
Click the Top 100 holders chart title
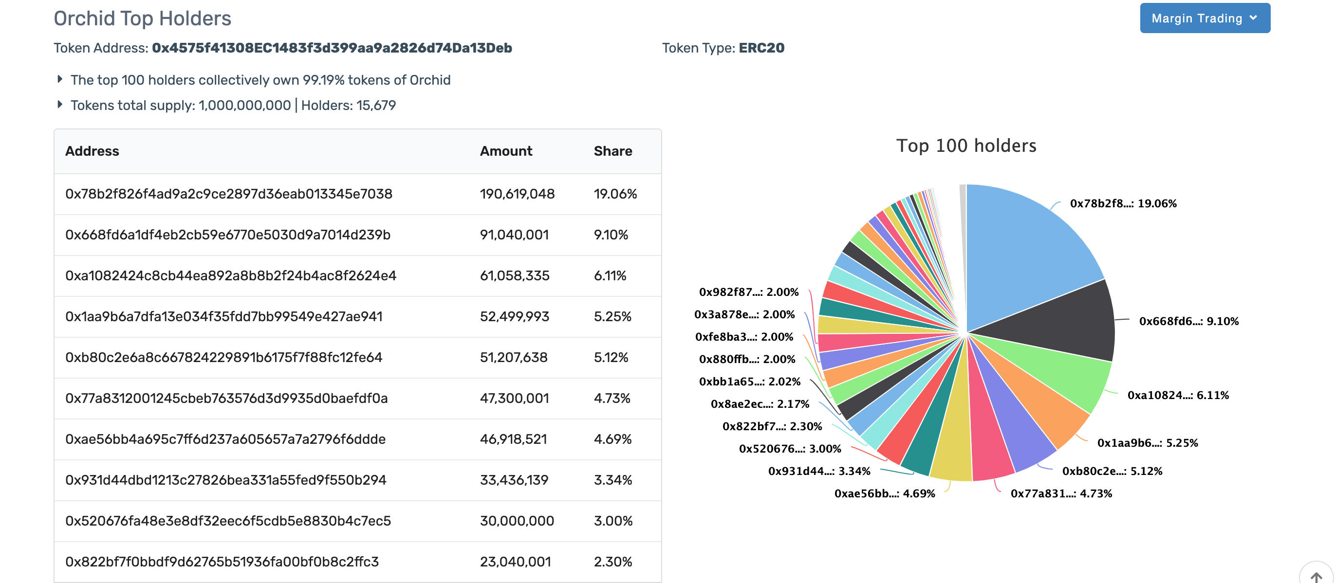pyautogui.click(x=966, y=146)
